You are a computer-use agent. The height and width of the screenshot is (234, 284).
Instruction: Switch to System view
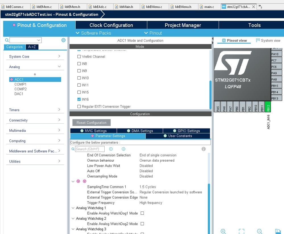click(268, 40)
